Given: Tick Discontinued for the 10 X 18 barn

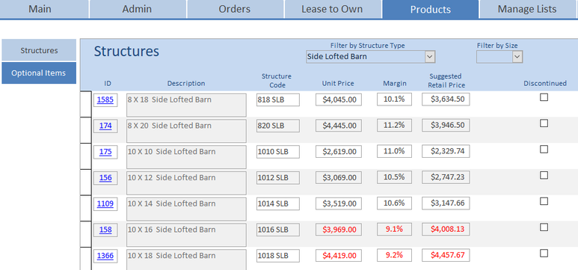Looking at the screenshot, I should (x=544, y=253).
